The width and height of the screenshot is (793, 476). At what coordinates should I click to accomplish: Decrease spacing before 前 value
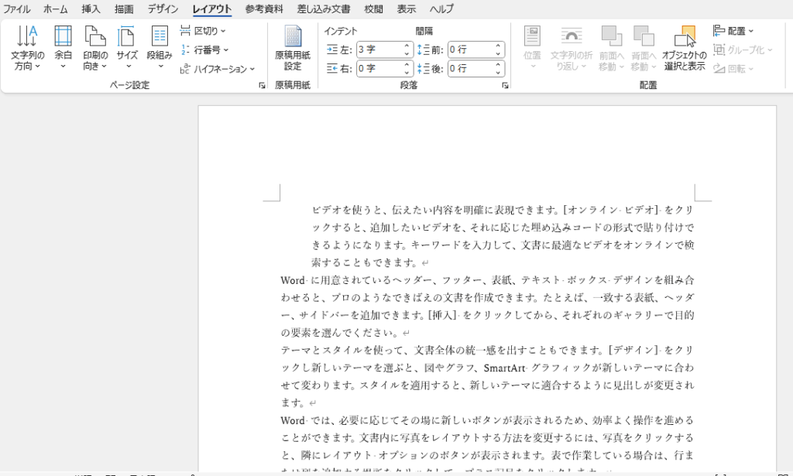pos(498,53)
